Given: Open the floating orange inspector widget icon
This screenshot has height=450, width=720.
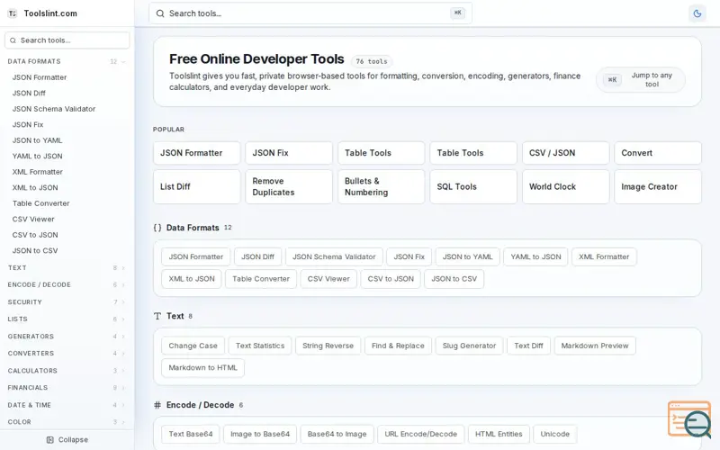Looking at the screenshot, I should pyautogui.click(x=689, y=419).
